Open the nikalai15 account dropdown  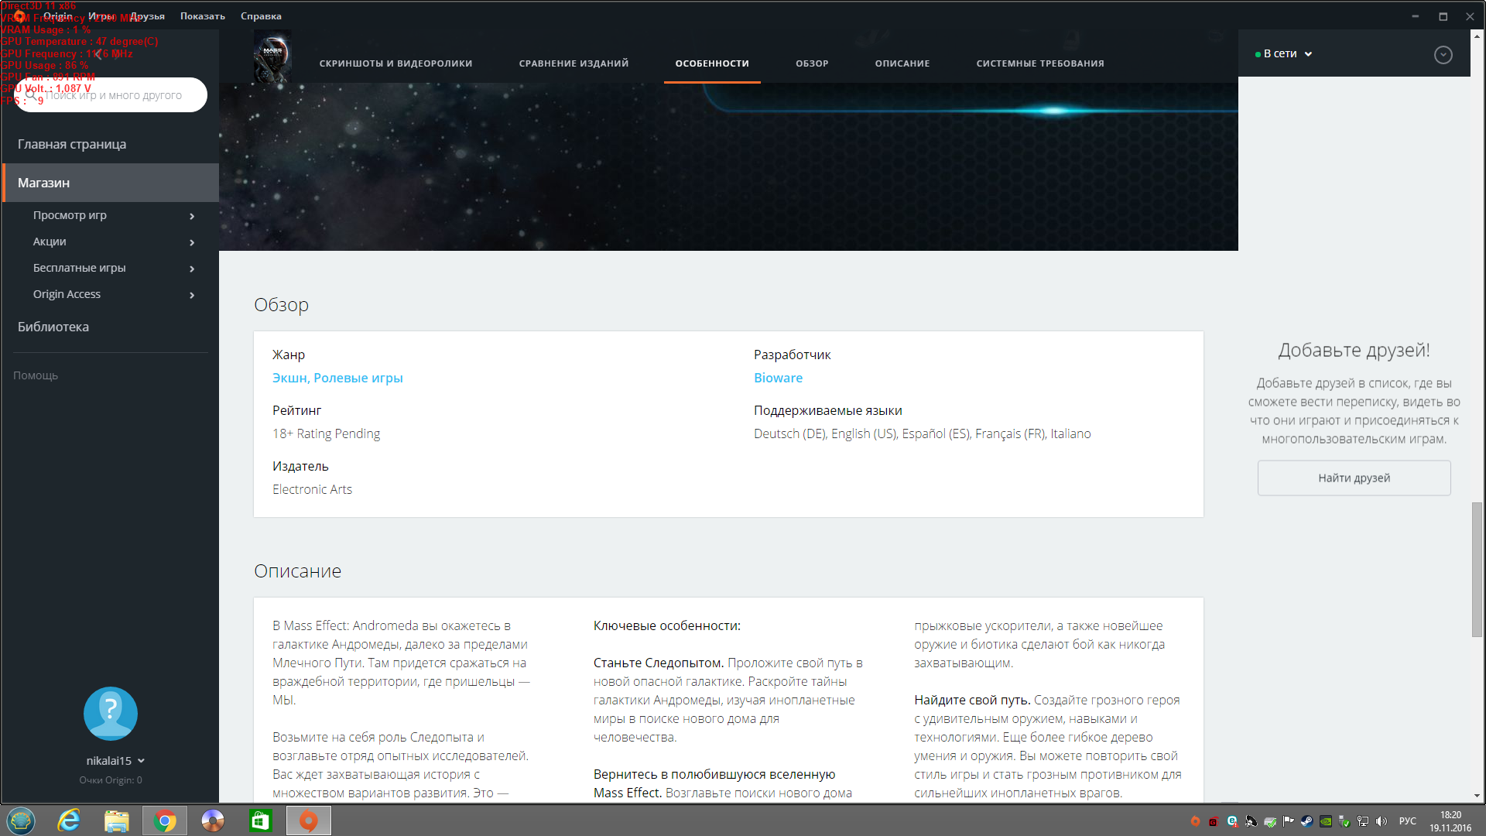tap(115, 761)
